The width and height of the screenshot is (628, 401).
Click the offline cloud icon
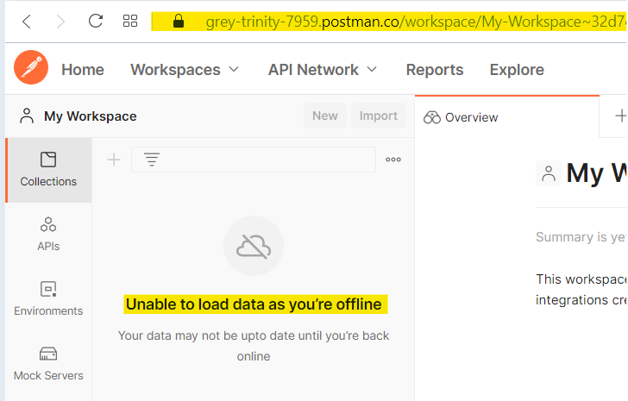point(254,246)
